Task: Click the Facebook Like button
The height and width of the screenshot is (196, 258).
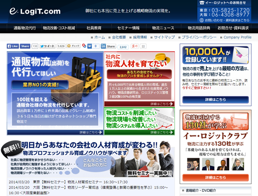Action: click(13, 46)
